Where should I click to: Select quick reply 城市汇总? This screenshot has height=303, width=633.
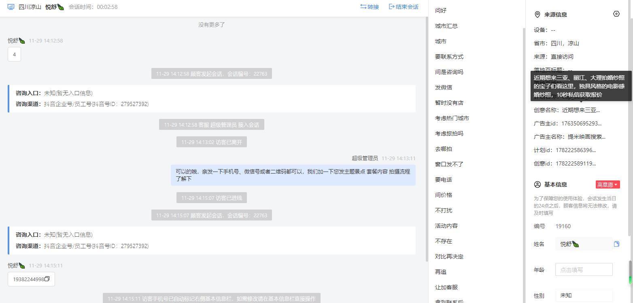[446, 26]
